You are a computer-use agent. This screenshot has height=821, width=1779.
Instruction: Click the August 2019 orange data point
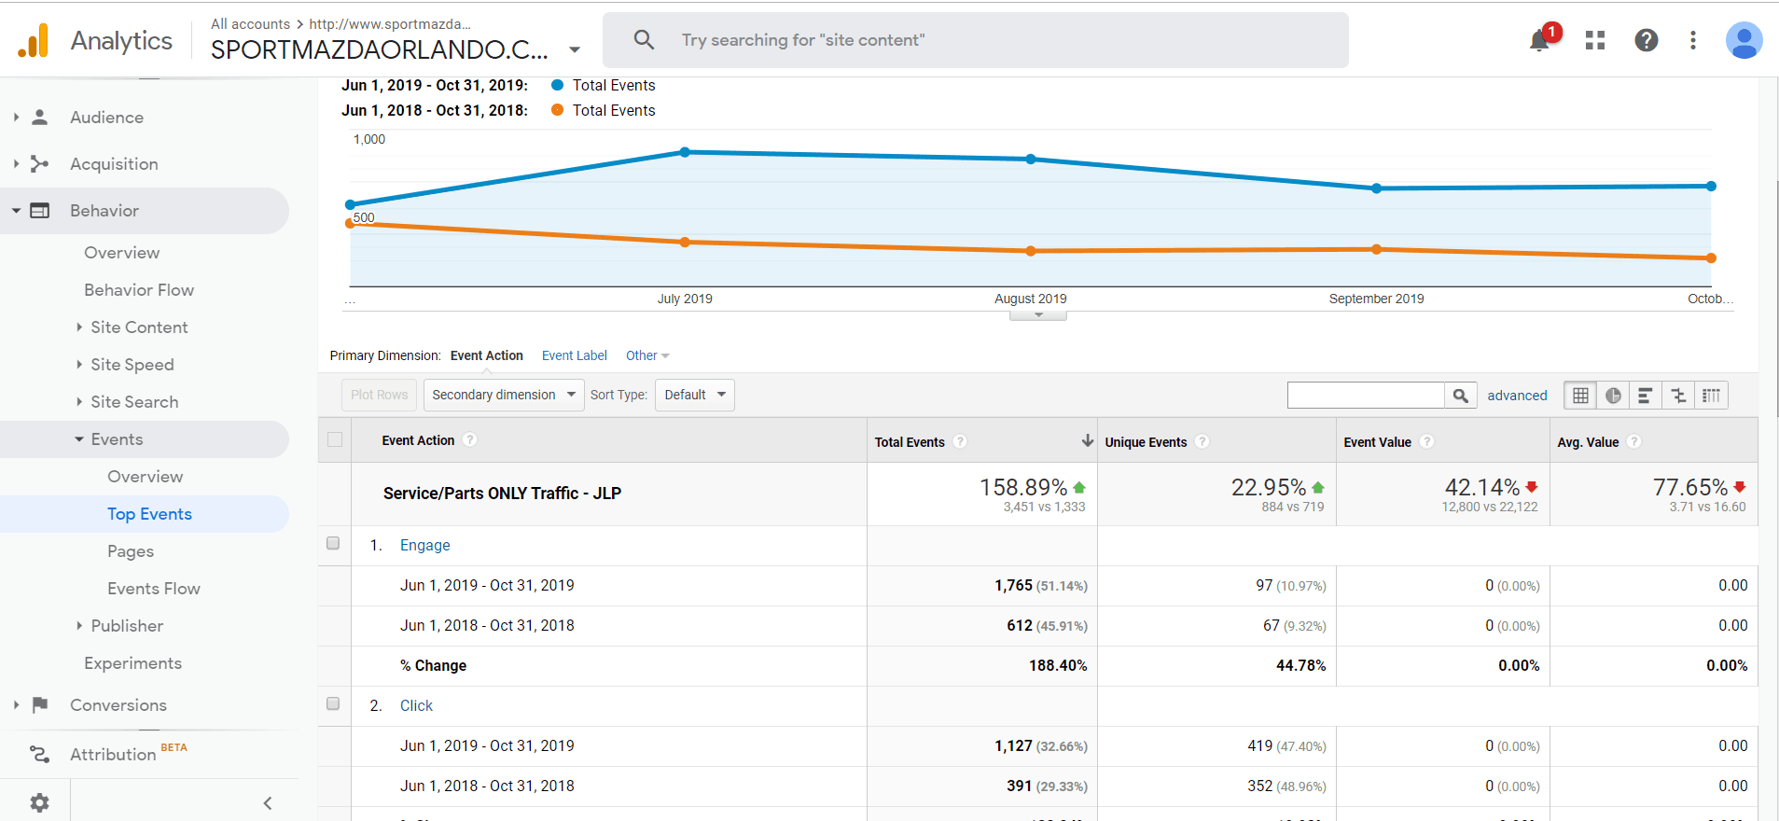1031,251
